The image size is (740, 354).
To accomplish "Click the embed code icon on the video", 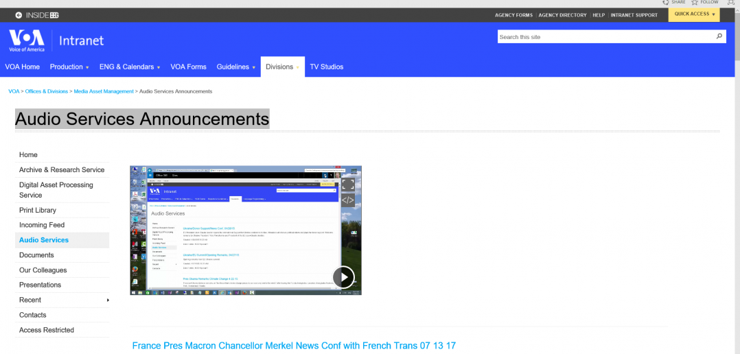I will [x=348, y=200].
